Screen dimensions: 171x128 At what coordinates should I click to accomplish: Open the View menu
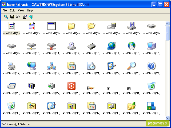click(21, 10)
